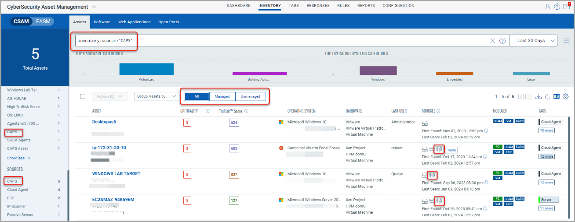Download the asset list
This screenshot has height=222, width=575.
[539, 96]
